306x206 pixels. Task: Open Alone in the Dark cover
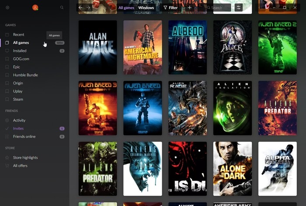click(x=233, y=169)
